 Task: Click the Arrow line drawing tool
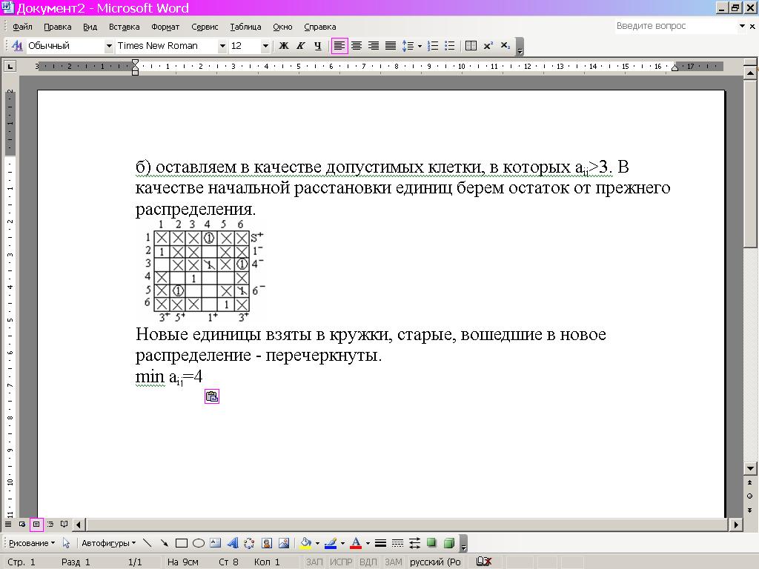[x=164, y=543]
